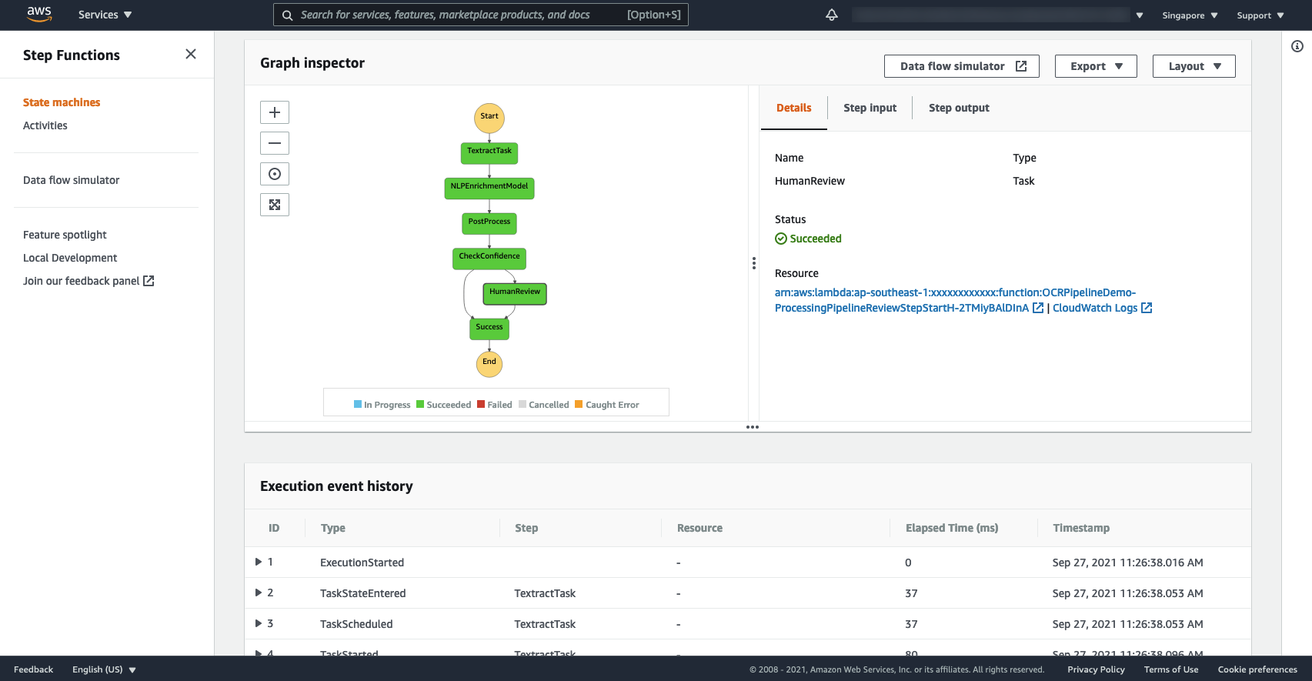
Task: Select the Success node
Action: pyautogui.click(x=489, y=329)
